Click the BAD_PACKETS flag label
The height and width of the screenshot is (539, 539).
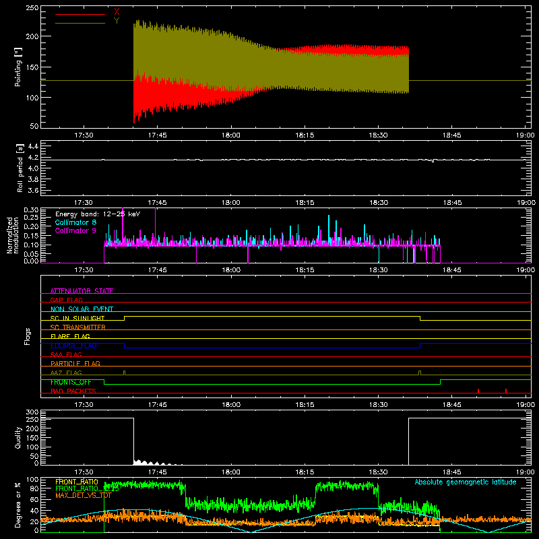(x=73, y=391)
